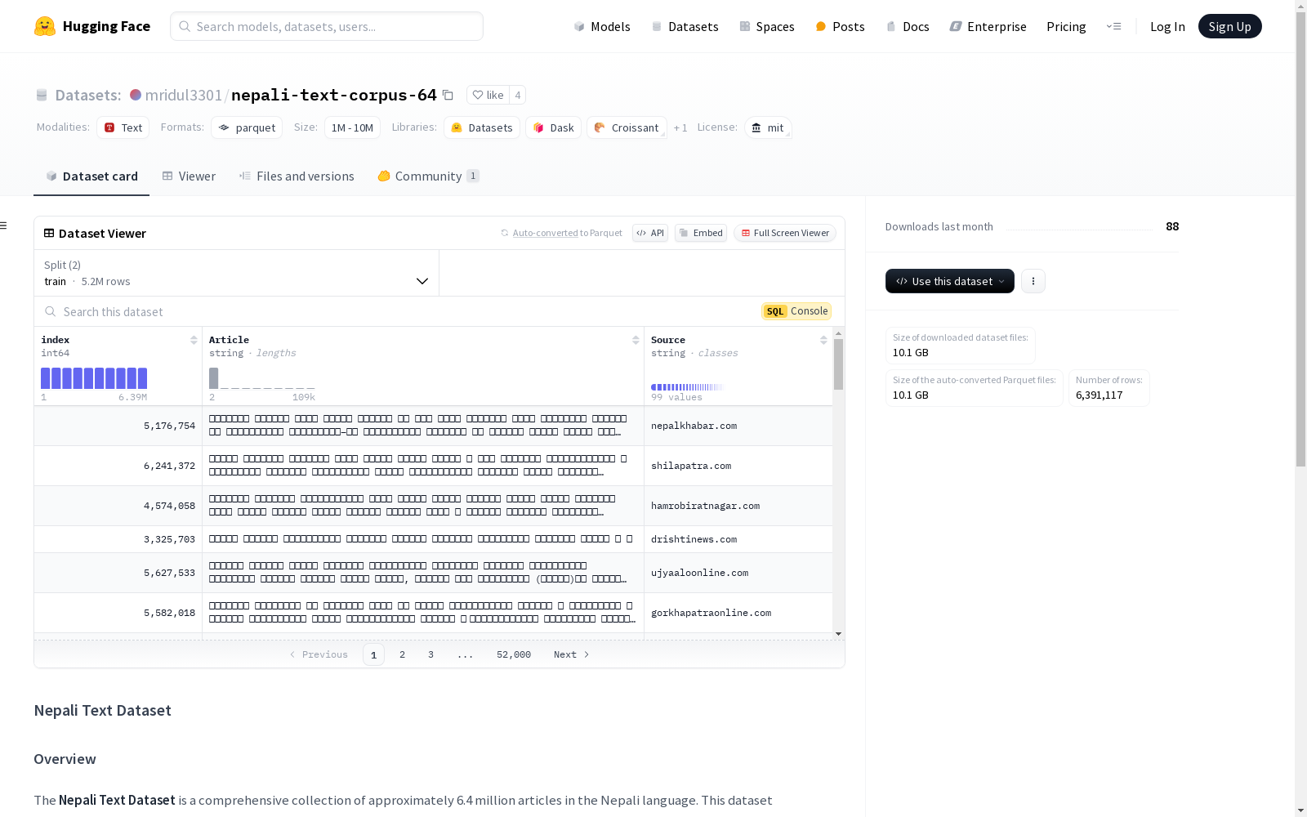This screenshot has width=1307, height=817.
Task: Open Posts in the top navigation
Action: click(x=840, y=26)
